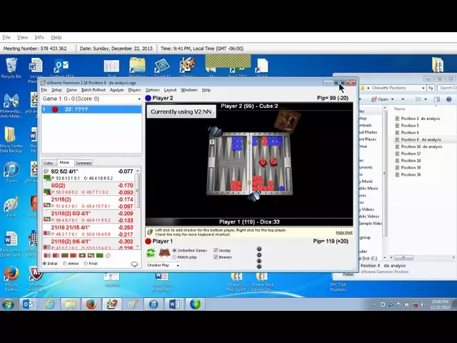Click Player 2's blue circle icon
457x343 pixels.
tap(148, 98)
